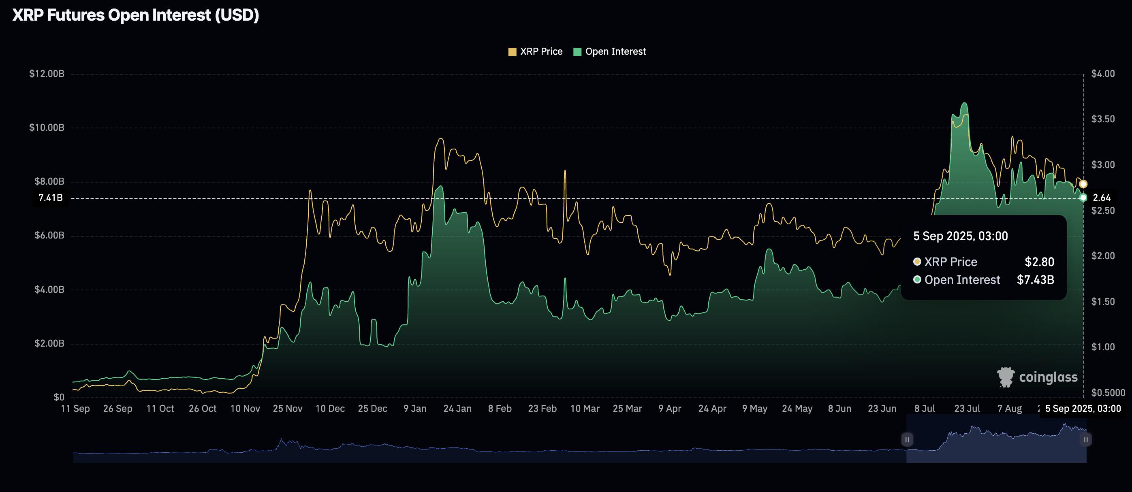1132x492 pixels.
Task: Click the XRP Futures Open Interest title
Action: click(x=135, y=15)
